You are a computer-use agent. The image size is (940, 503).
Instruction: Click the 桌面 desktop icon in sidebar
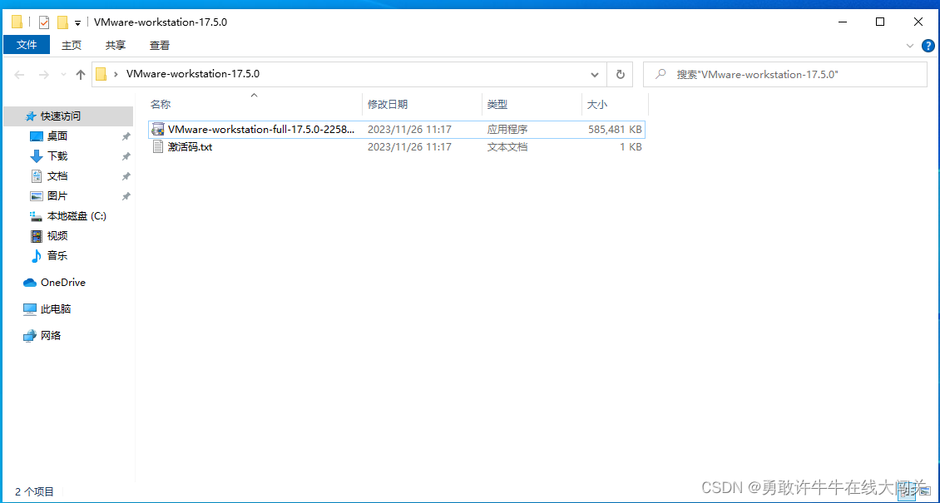[x=37, y=136]
